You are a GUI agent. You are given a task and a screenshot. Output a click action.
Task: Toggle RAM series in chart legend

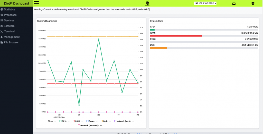pos(78,121)
